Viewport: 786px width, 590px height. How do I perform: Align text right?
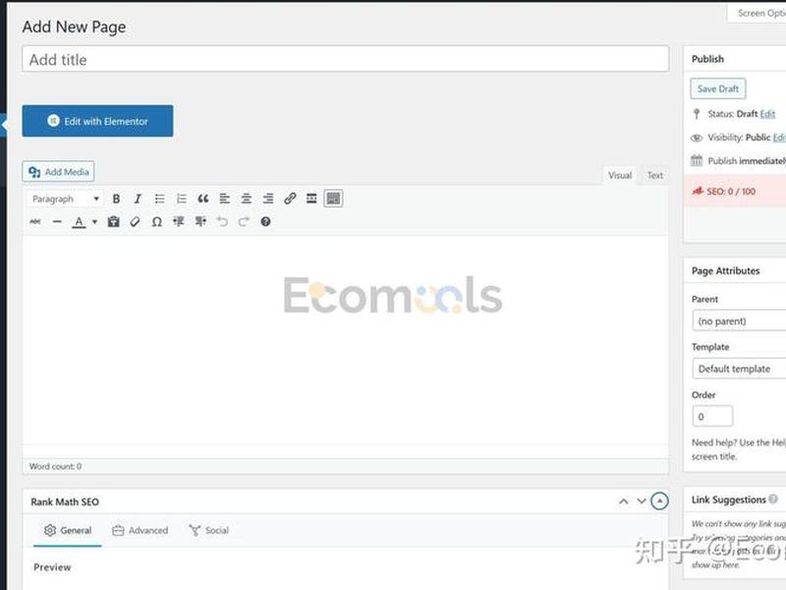(268, 199)
